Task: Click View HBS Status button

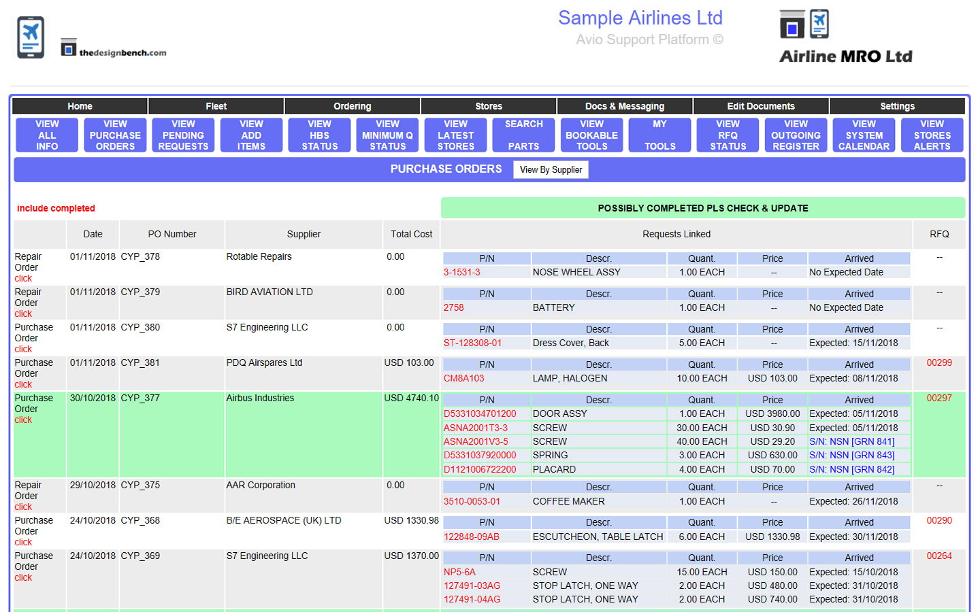Action: point(319,135)
